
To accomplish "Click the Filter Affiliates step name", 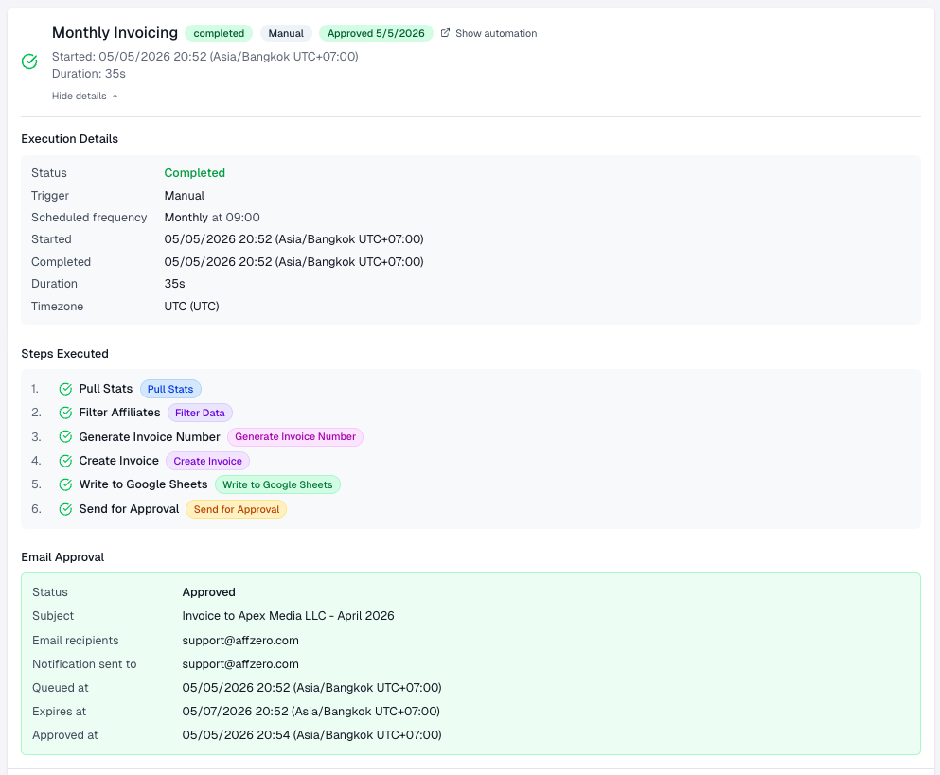I will click(120, 413).
